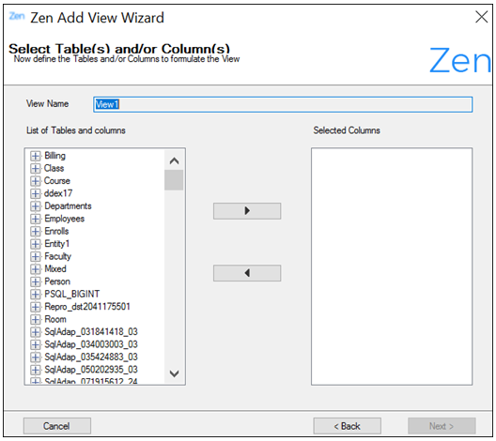The height and width of the screenshot is (441, 496).
Task: Expand the ddex17 table node
Action: (x=36, y=193)
